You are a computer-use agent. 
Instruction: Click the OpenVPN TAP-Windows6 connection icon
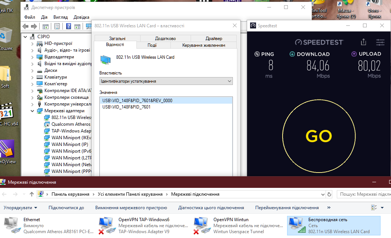point(107,225)
